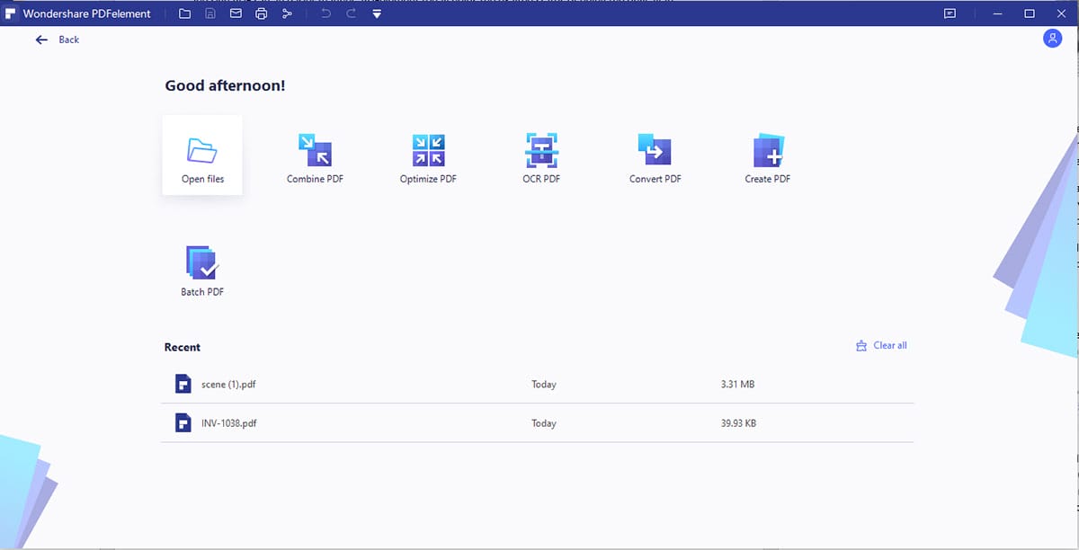Click the share icon in title bar
The width and height of the screenshot is (1079, 550).
point(287,14)
